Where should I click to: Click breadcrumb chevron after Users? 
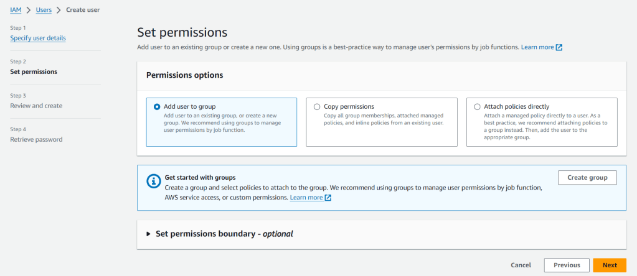[x=59, y=10]
